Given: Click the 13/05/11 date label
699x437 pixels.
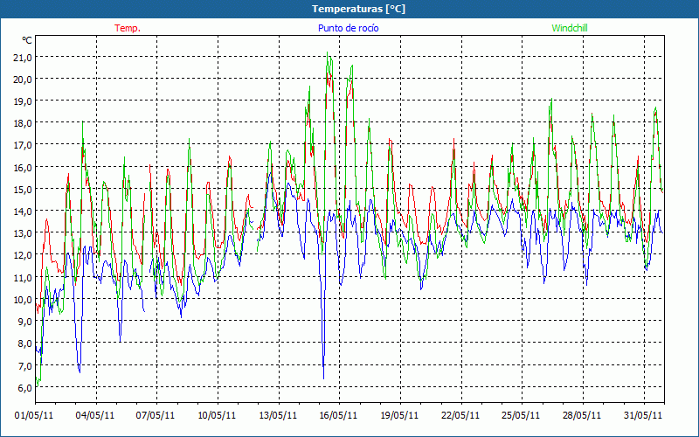Looking at the screenshot, I should tap(278, 415).
